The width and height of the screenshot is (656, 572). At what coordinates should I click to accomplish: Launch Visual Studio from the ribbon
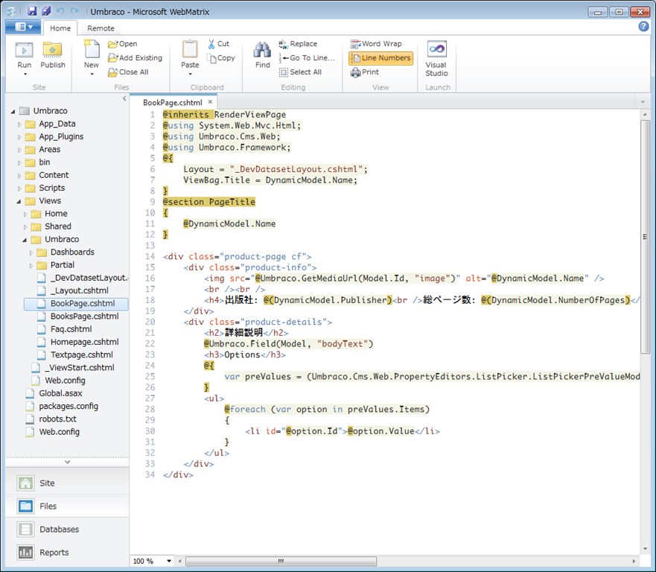(436, 51)
